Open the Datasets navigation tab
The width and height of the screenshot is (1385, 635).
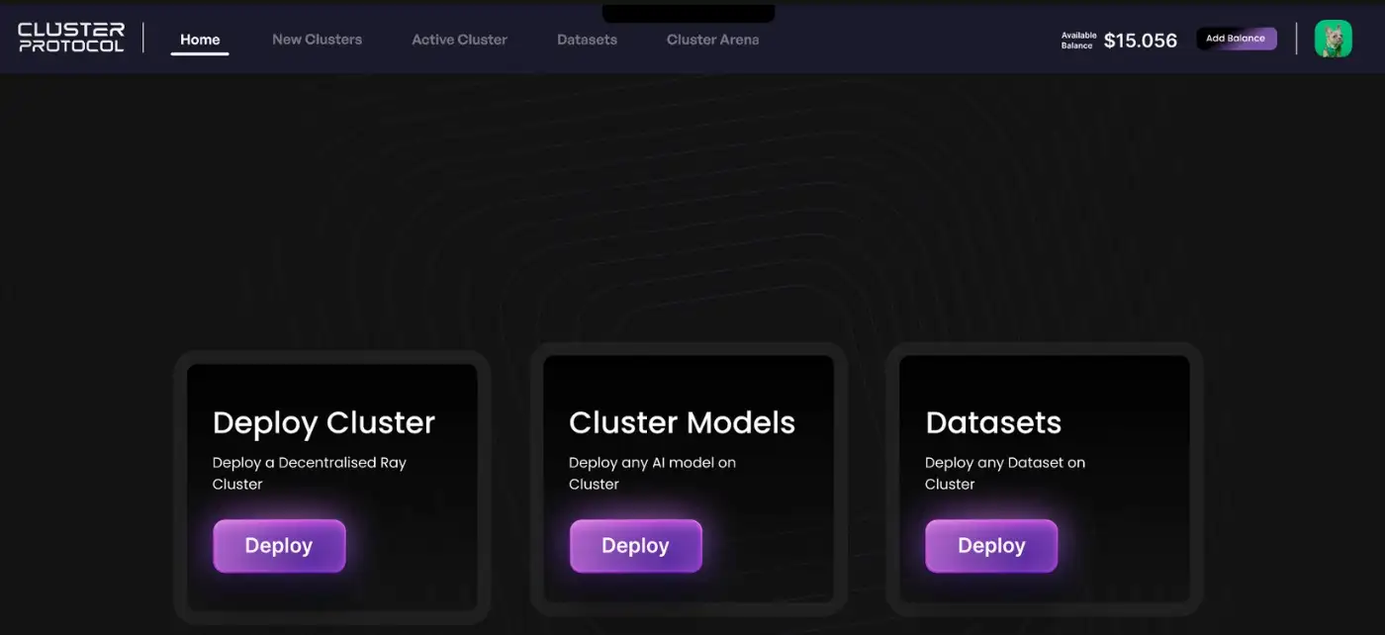[587, 40]
